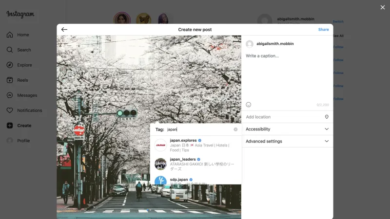Click the Add location field
This screenshot has width=390, height=219.
tap(287, 117)
